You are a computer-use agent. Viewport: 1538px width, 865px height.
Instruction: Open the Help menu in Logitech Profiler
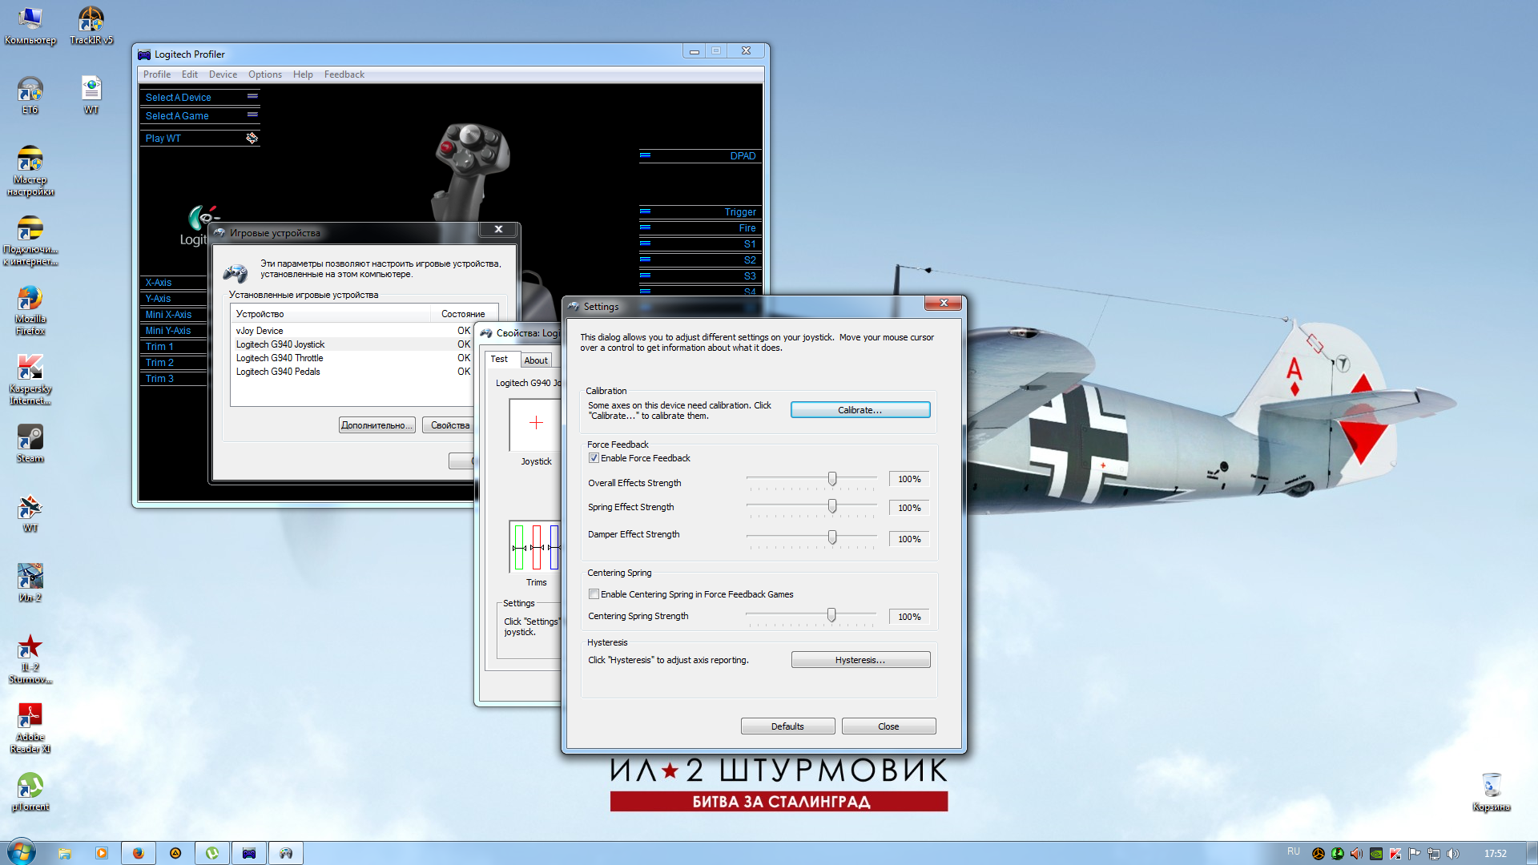[303, 74]
